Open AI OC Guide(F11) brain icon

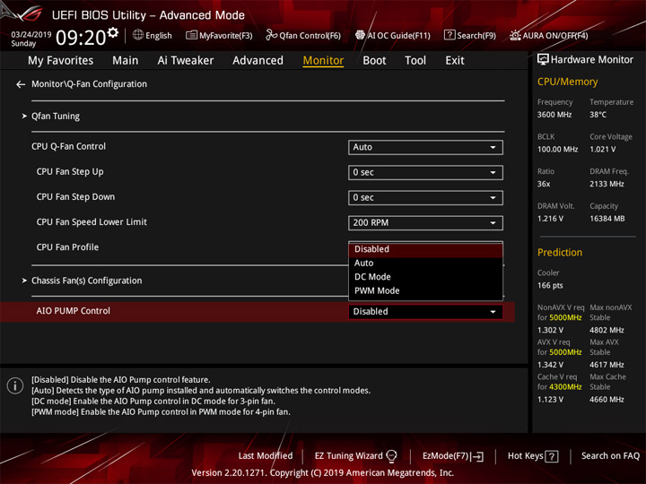click(x=360, y=35)
